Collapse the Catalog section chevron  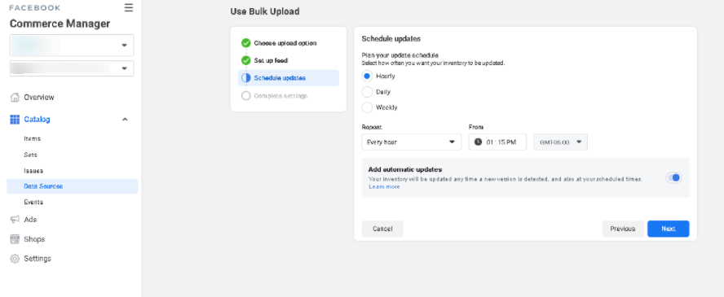(125, 120)
